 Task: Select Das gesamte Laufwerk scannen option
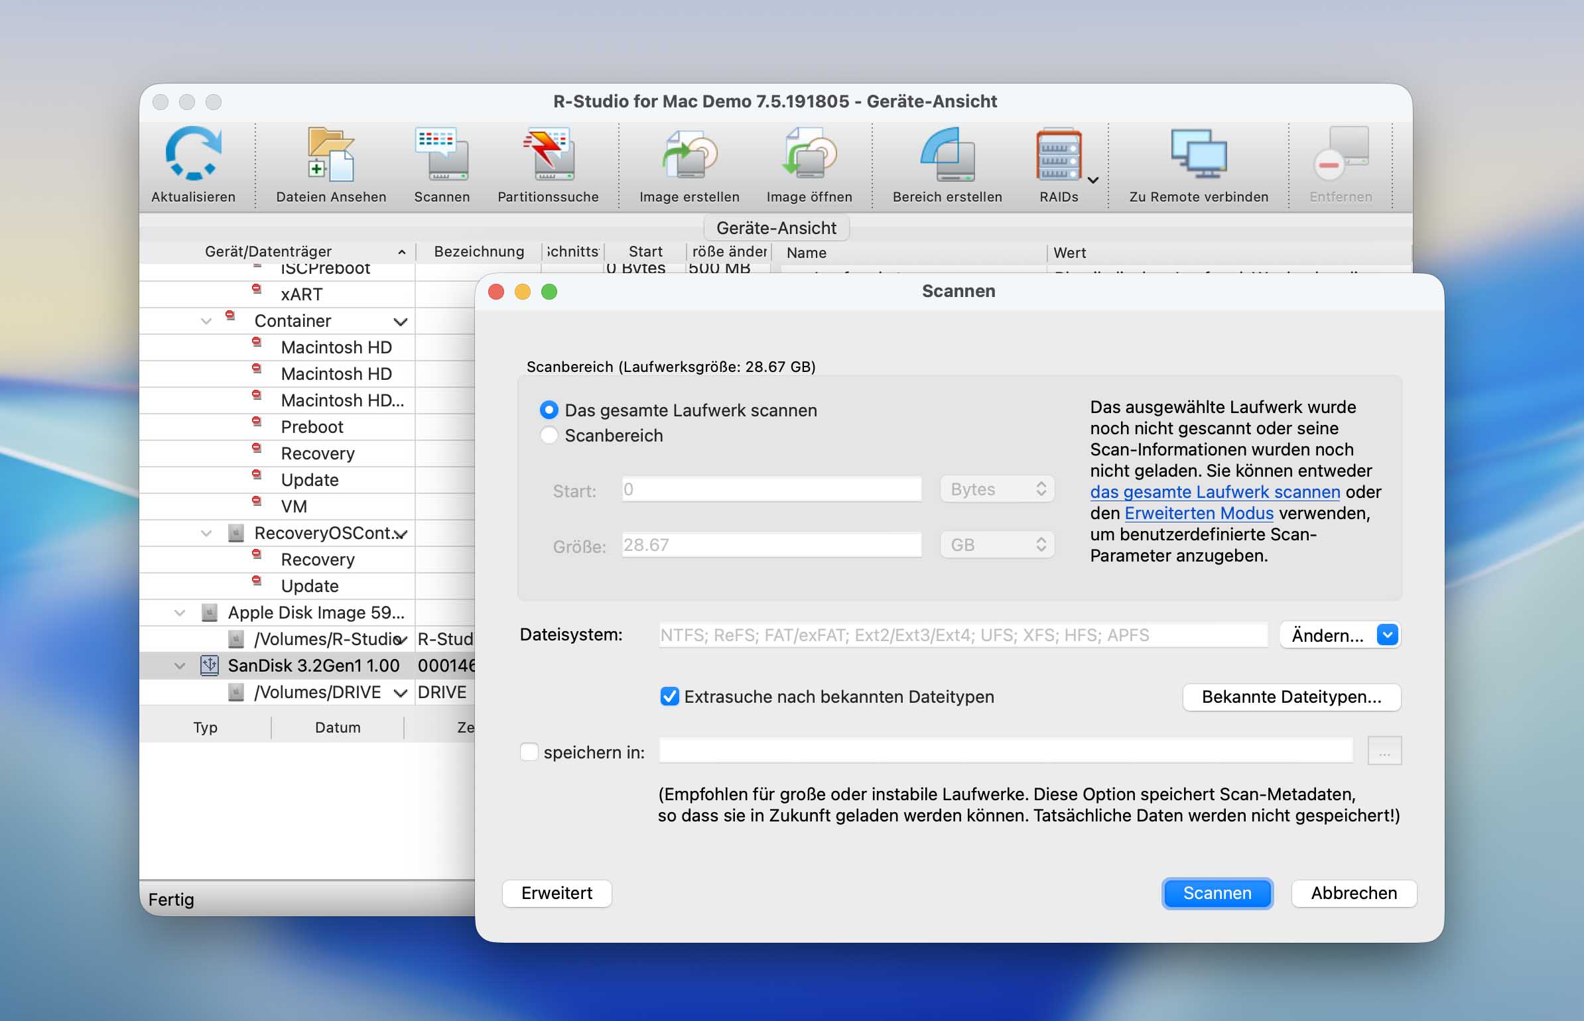click(549, 410)
